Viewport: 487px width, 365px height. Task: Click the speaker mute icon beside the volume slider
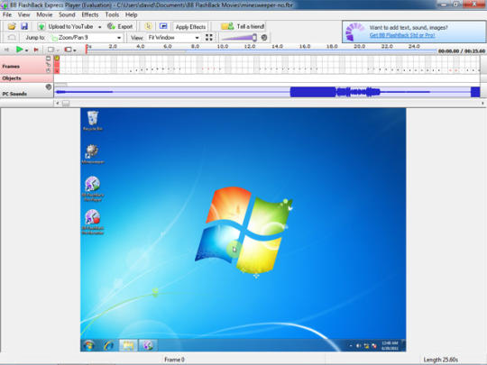pyautogui.click(x=264, y=38)
